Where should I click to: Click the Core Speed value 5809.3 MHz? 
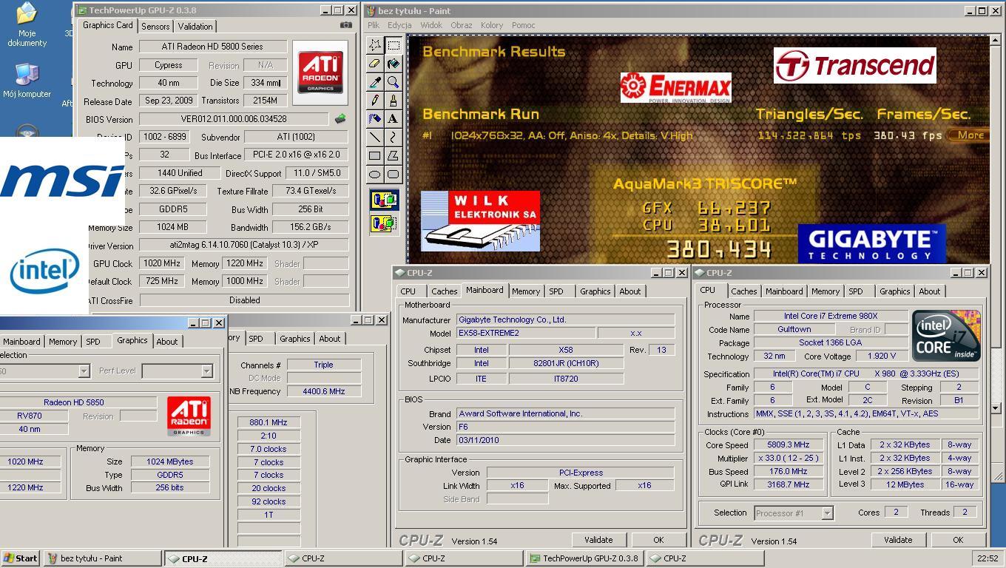click(789, 445)
